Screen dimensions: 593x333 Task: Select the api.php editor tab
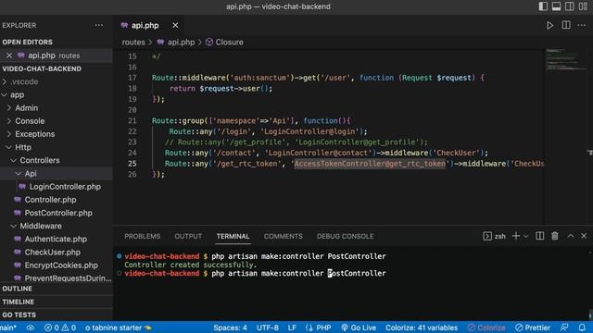coord(145,25)
